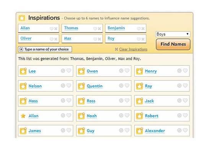The image size is (209, 148).
Task: Click the round block icon beside Nelson
Action: click(63, 85)
